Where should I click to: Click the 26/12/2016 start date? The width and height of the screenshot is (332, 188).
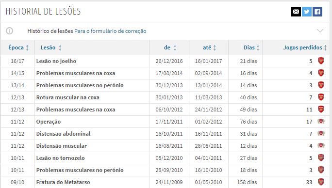(x=169, y=61)
